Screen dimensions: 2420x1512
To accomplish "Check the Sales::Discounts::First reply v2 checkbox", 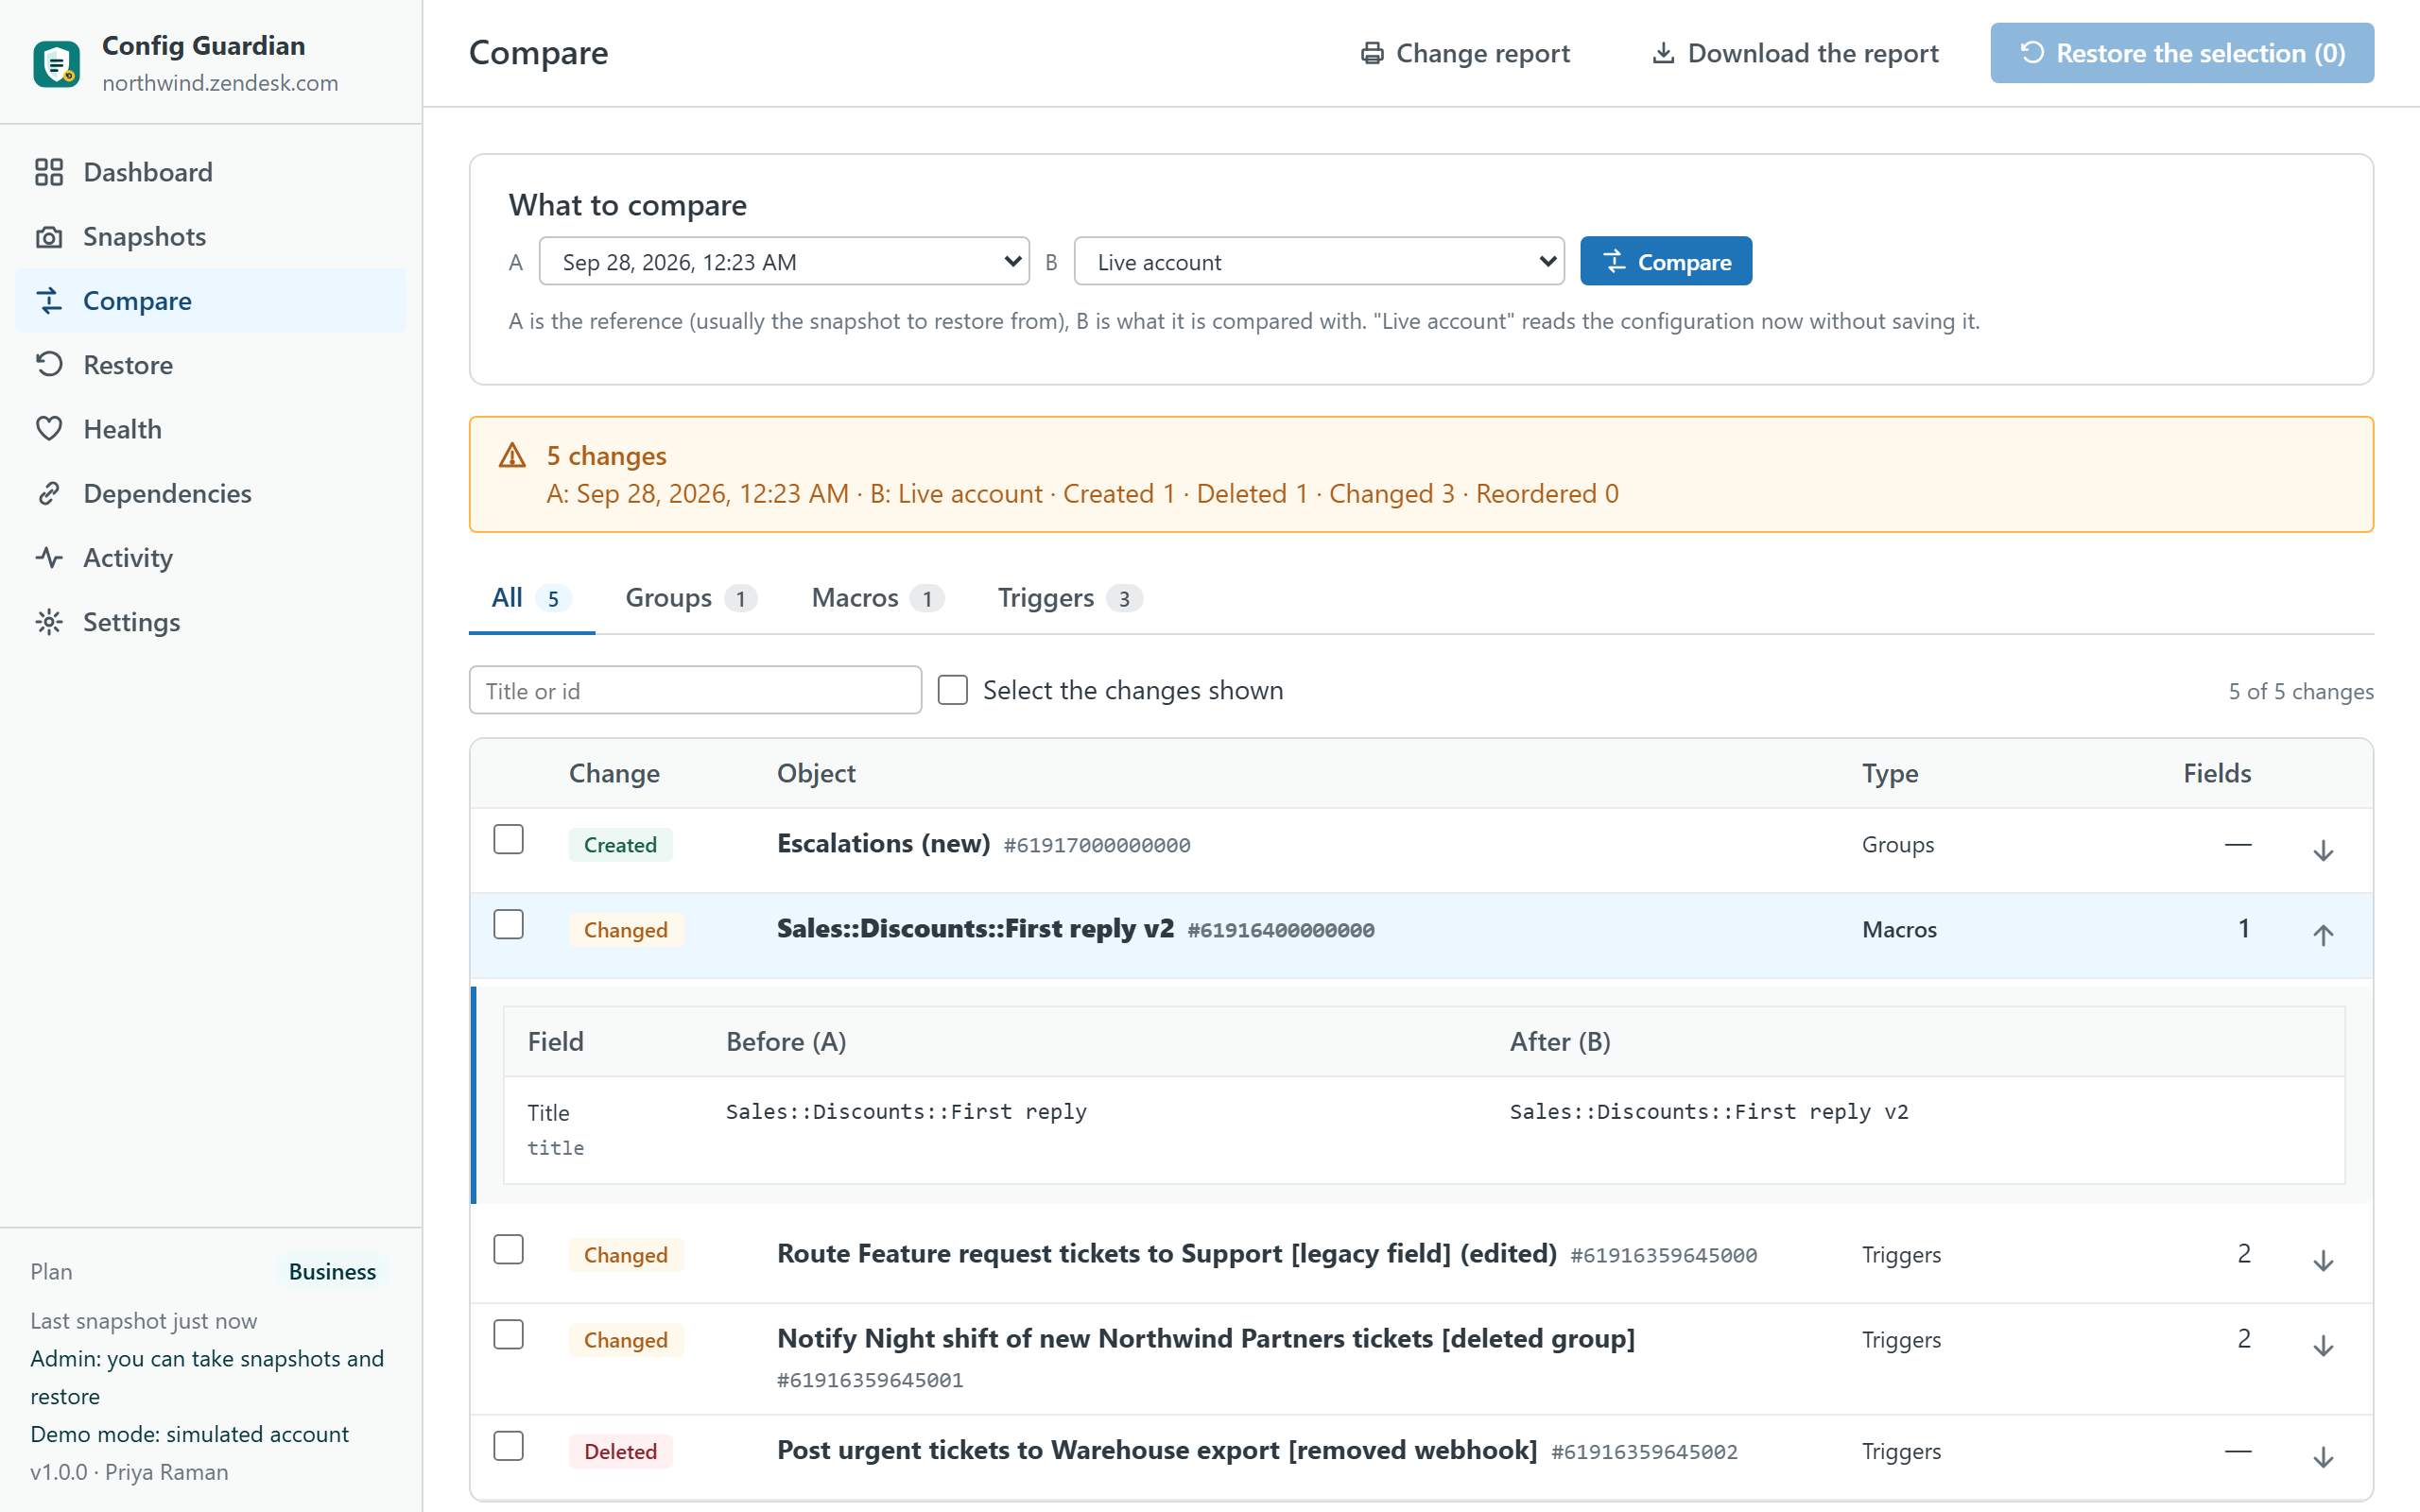I will coord(509,925).
